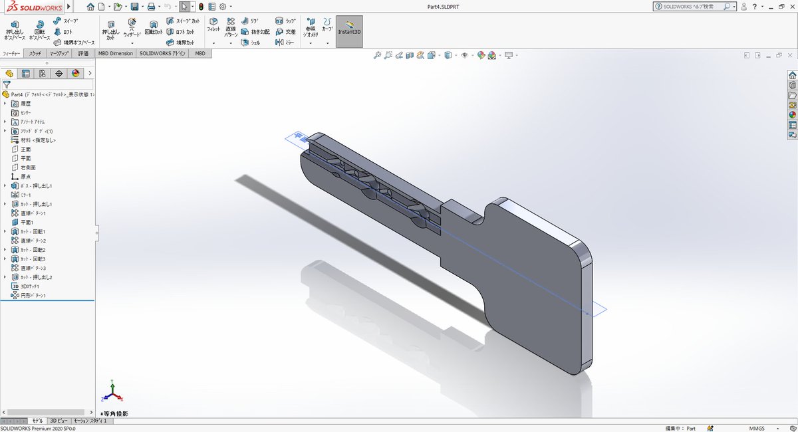Select the ラップ wrap tool
This screenshot has width=798, height=432.
tap(285, 21)
